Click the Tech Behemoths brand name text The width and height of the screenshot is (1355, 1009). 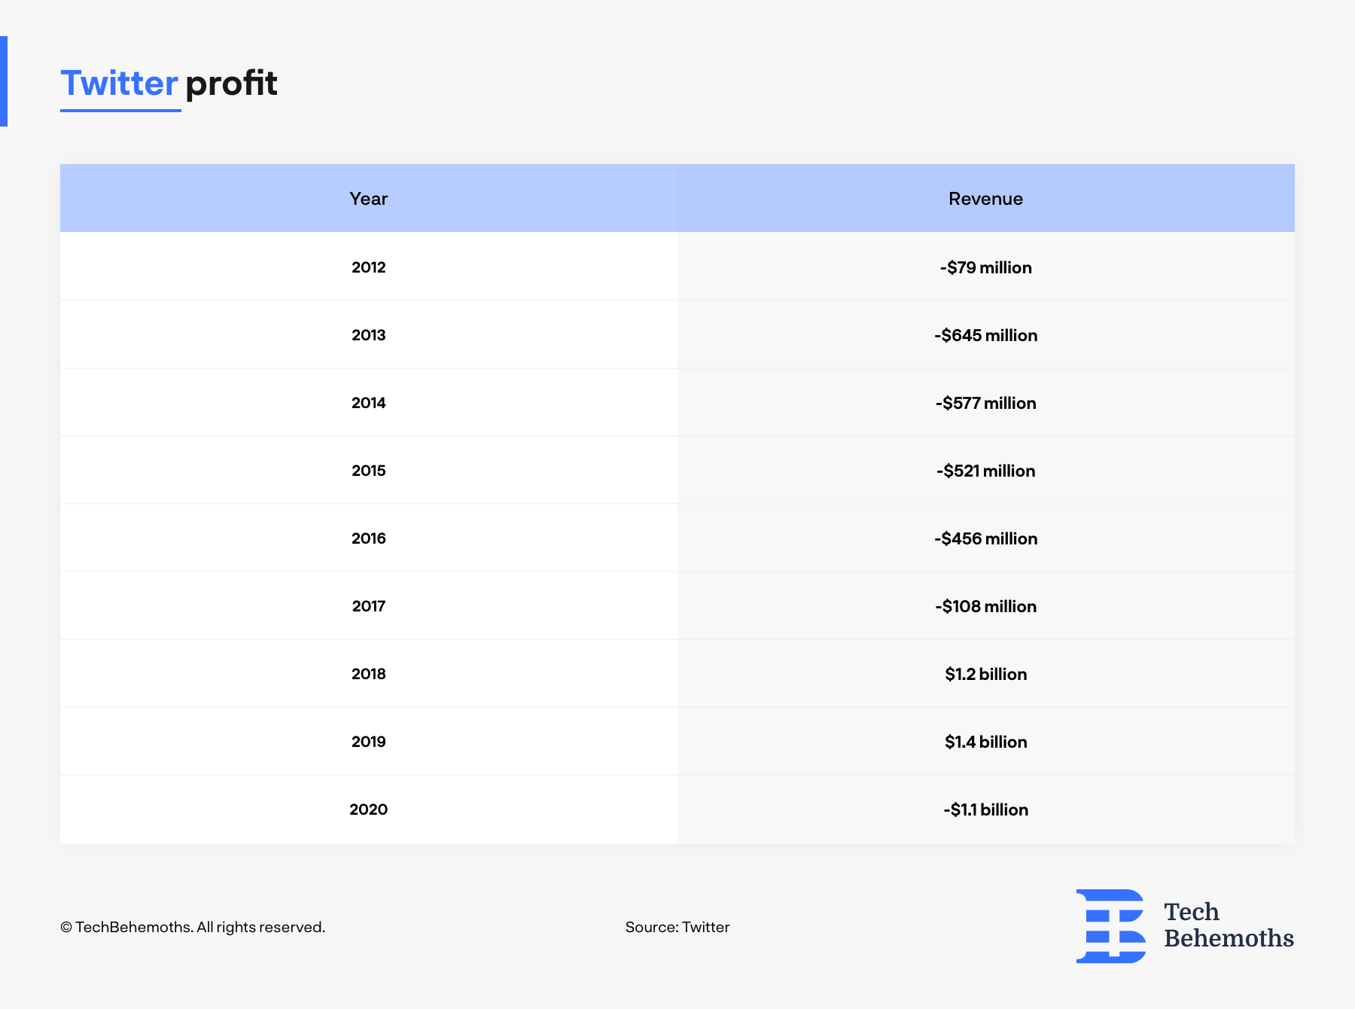point(1229,925)
